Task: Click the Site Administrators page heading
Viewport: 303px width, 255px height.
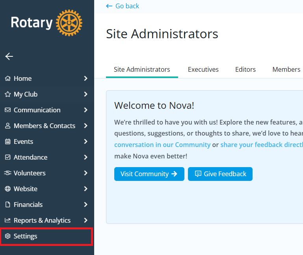Action: point(162,34)
